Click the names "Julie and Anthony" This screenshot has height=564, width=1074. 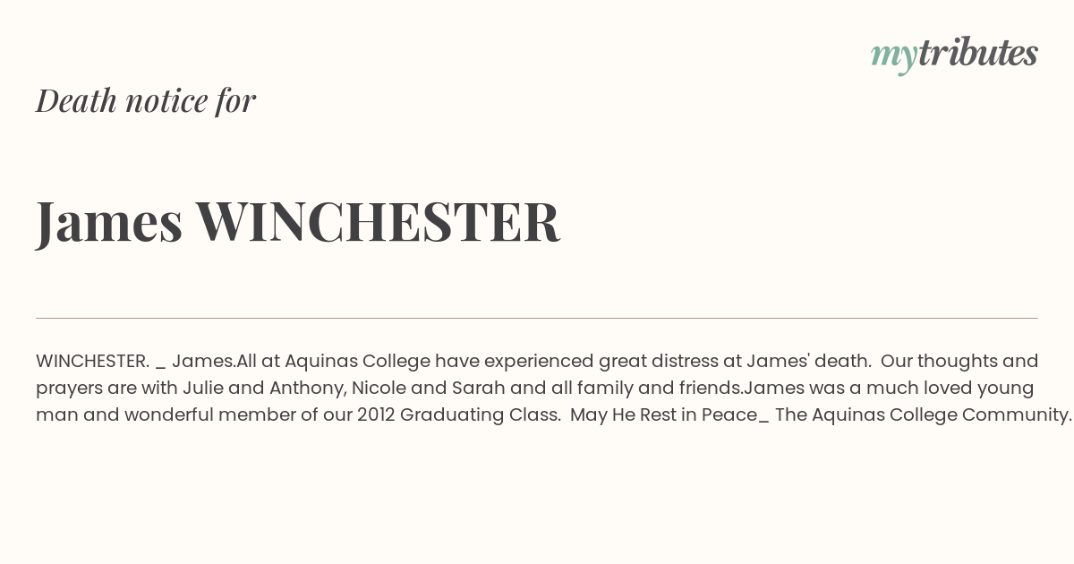pyautogui.click(x=264, y=388)
